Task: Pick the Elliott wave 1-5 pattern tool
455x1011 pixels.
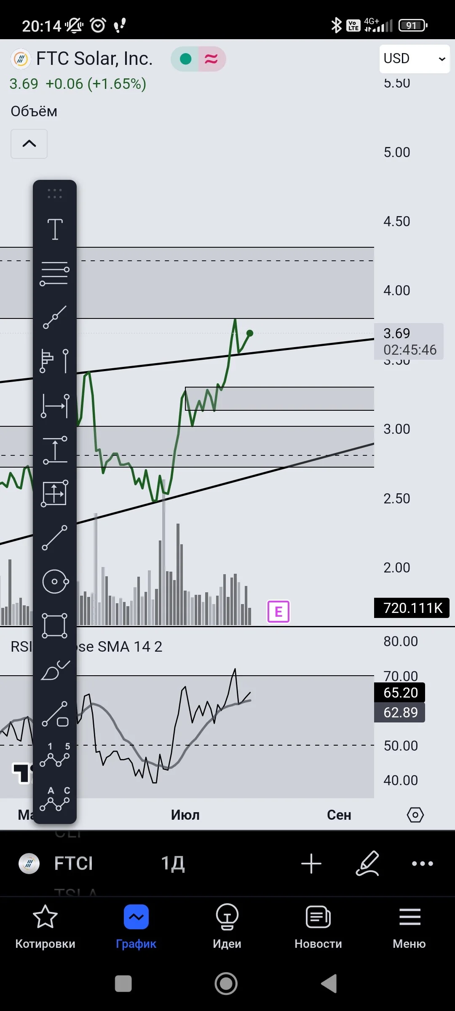Action: tap(55, 755)
